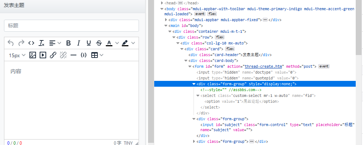Collapse the form id=form node
363x145 pixels.
pos(190,66)
